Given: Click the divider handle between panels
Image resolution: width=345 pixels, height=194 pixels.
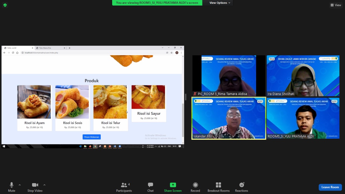Looking at the screenshot, I should point(185,97).
